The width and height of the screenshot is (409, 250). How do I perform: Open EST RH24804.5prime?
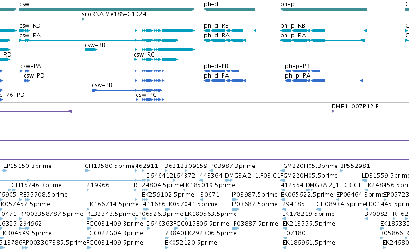coord(158,185)
